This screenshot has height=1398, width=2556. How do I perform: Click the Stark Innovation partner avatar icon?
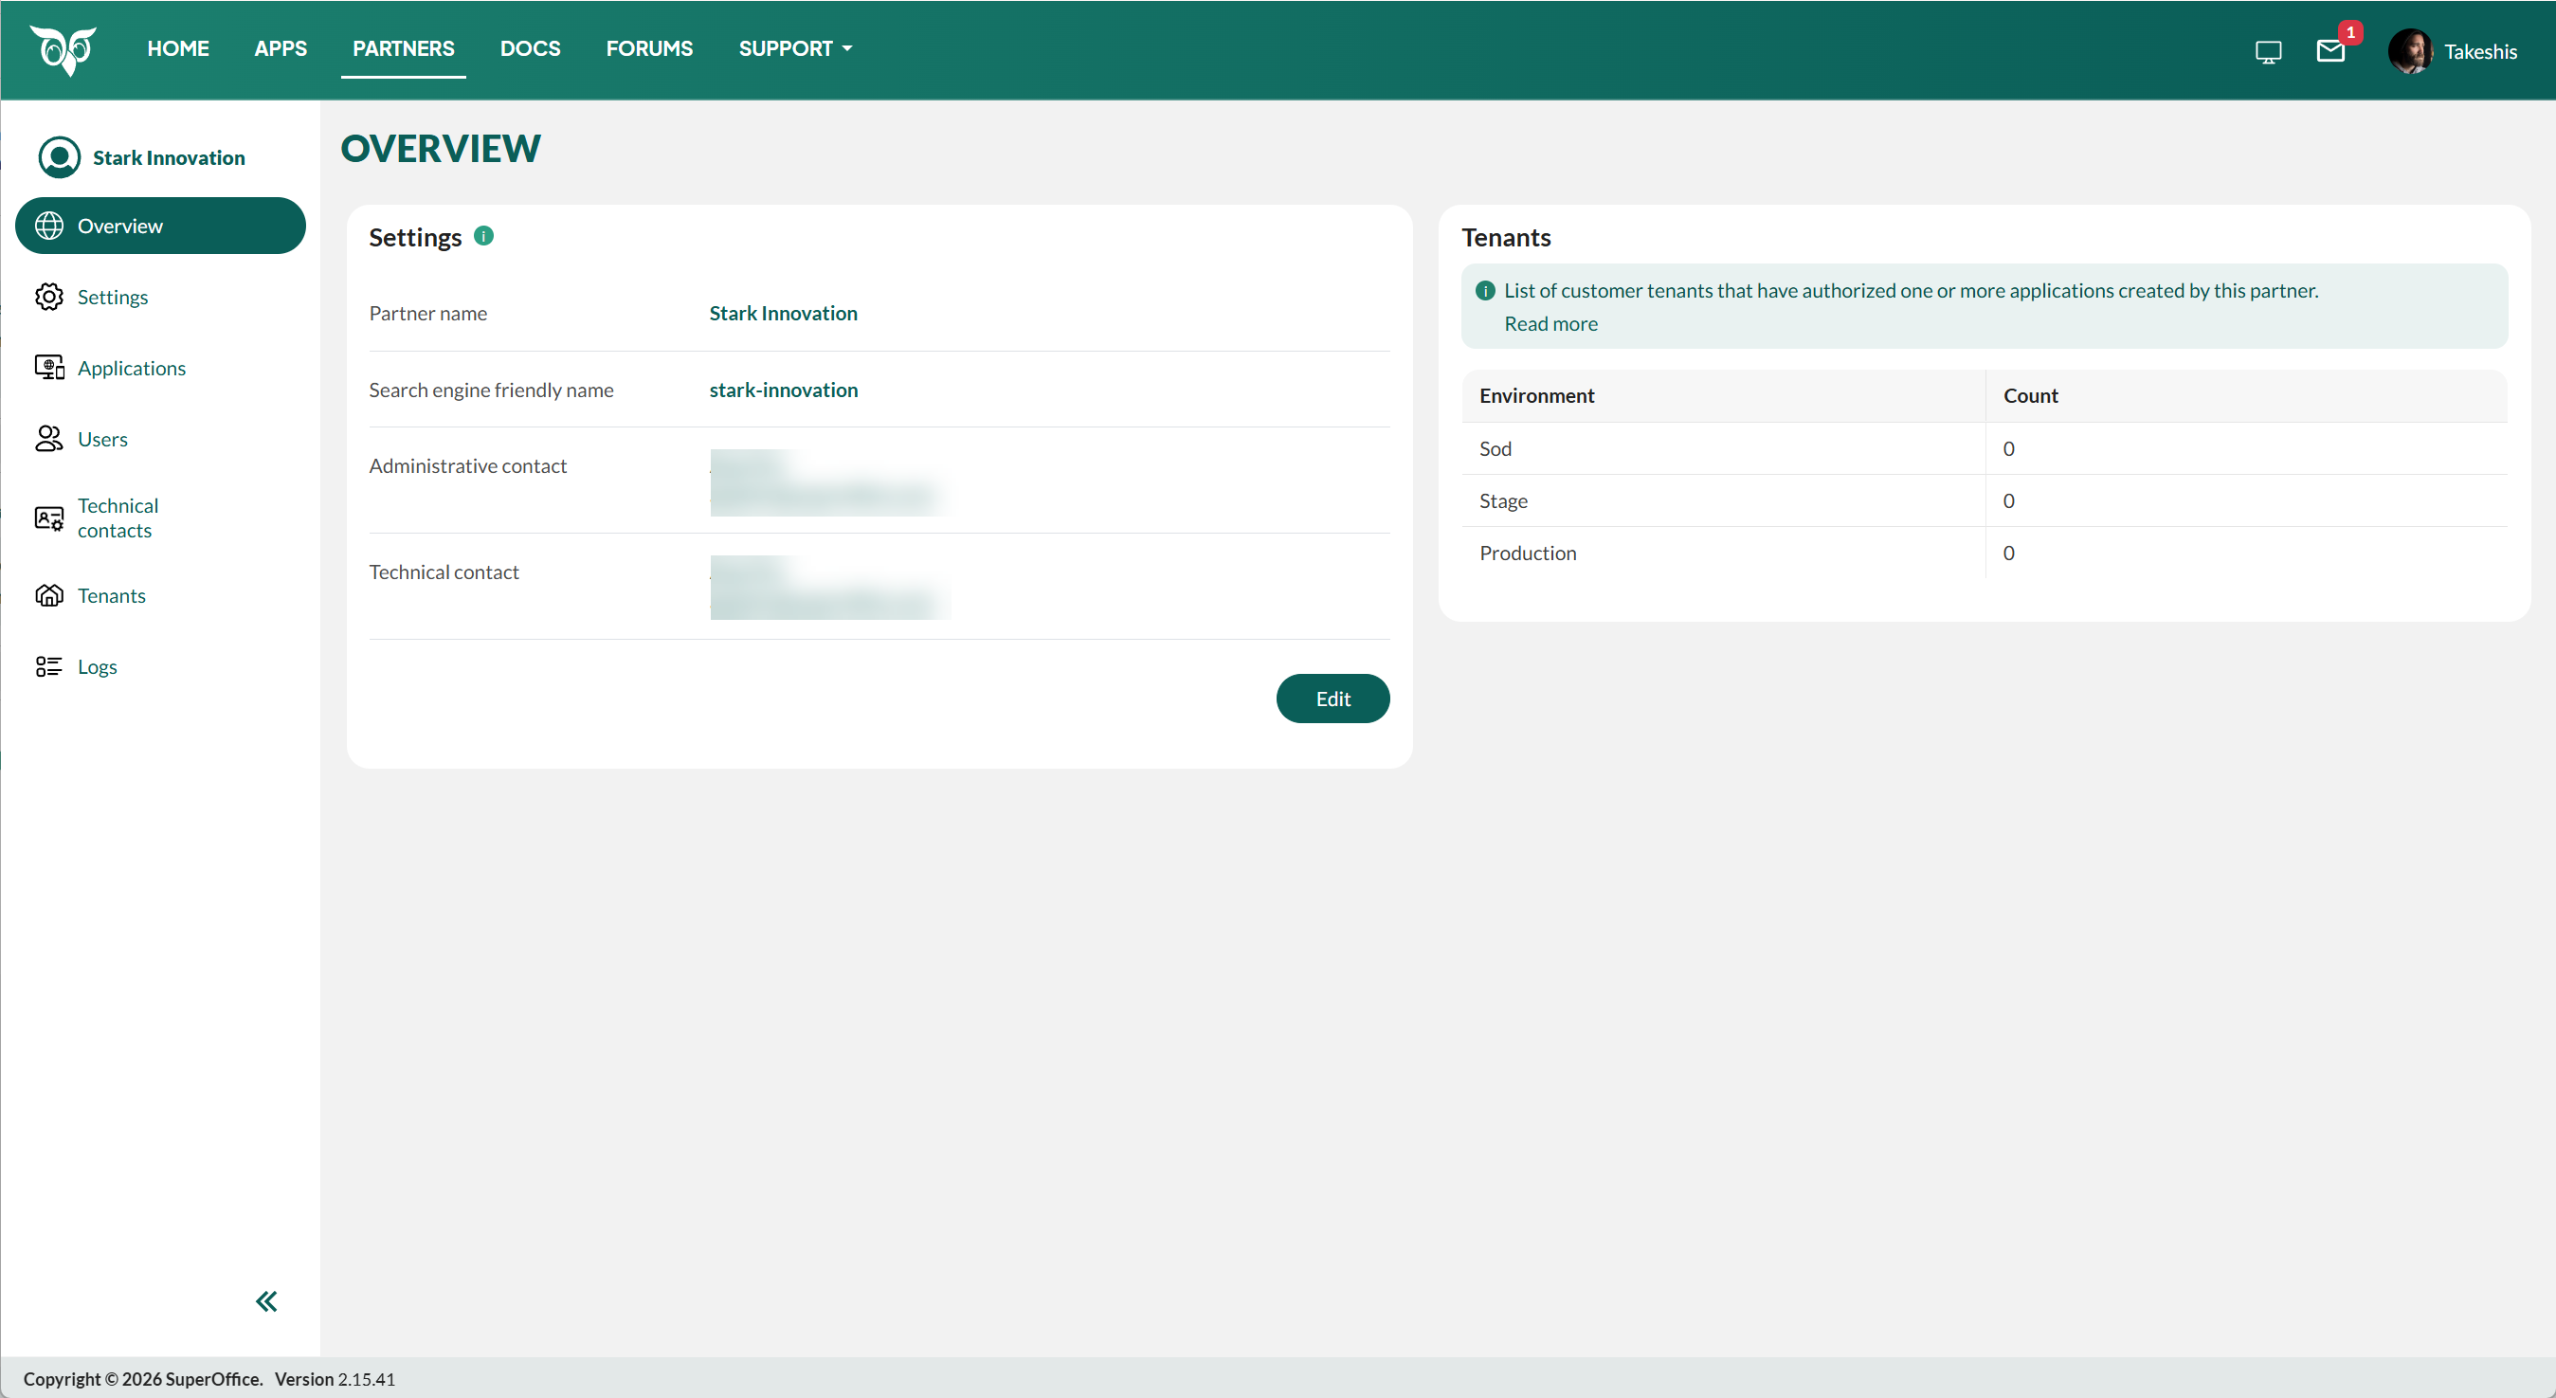pos(60,157)
